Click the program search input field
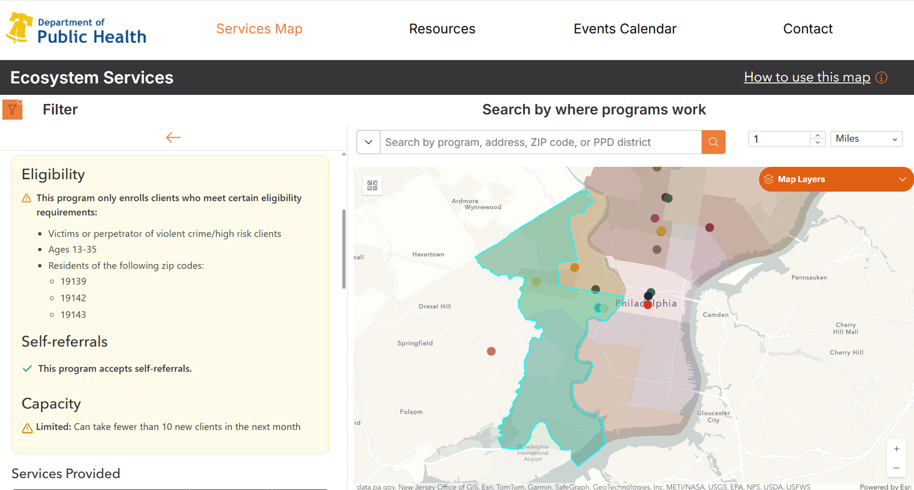 pos(540,142)
